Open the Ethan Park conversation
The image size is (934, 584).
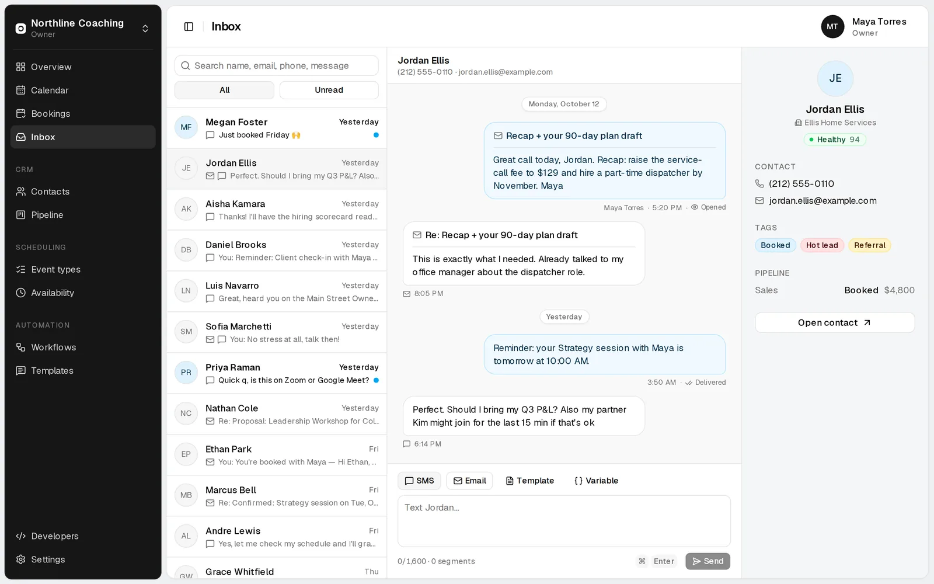click(277, 455)
